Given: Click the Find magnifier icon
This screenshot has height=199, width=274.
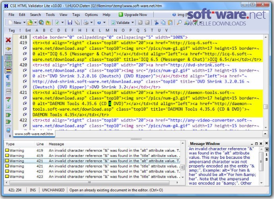Looking at the screenshot, I should point(179,23).
